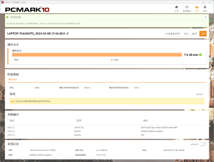
Task: Click the orange legend square beside 4 966
Action: [x=112, y=60]
